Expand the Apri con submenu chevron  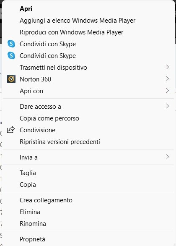click(x=168, y=91)
